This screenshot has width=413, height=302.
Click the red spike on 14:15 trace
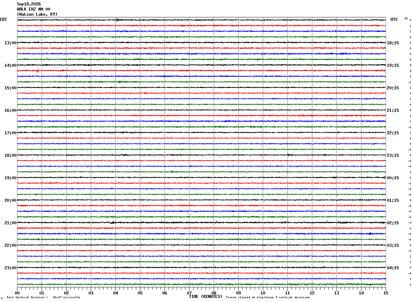pyautogui.click(x=37, y=71)
